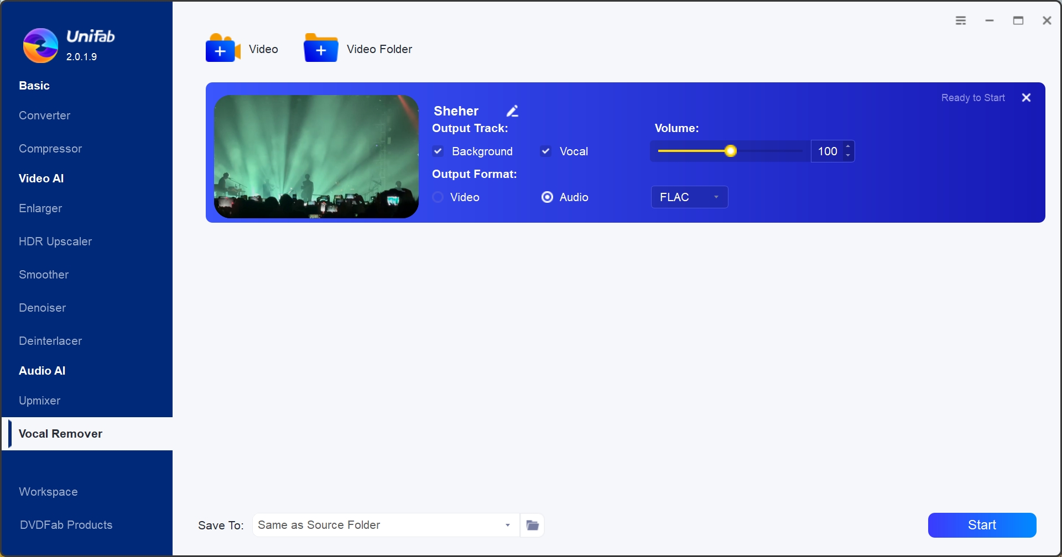Remove the Sheher task with the X icon
Screen dimensions: 1062x557
coord(1026,97)
